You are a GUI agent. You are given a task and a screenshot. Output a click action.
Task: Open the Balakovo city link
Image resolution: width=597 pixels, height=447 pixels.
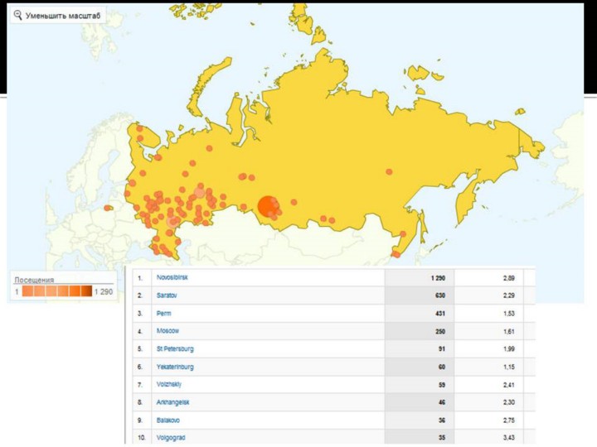[x=169, y=420]
